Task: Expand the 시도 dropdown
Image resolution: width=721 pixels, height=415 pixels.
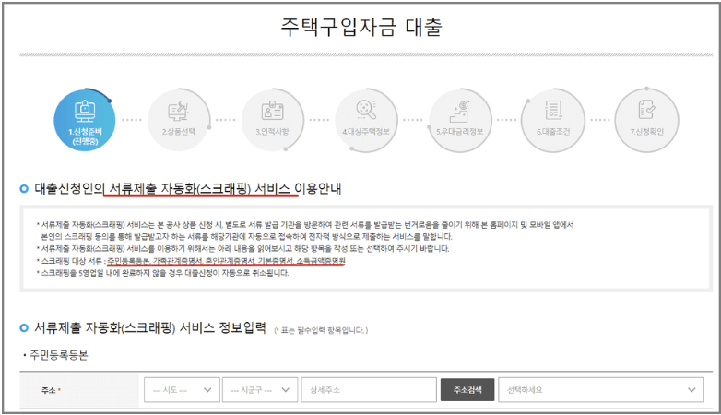Action: (x=182, y=390)
